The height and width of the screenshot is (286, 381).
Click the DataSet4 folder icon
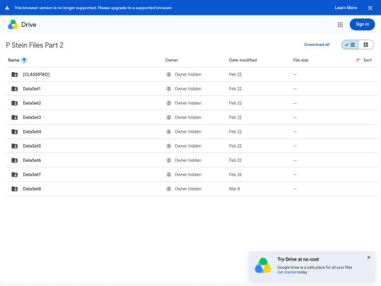point(15,131)
